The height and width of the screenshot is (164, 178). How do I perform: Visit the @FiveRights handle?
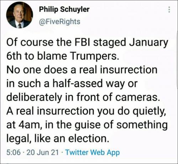click(60, 22)
